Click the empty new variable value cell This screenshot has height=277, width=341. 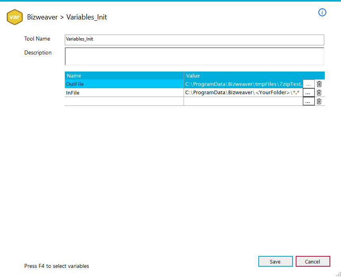(243, 101)
